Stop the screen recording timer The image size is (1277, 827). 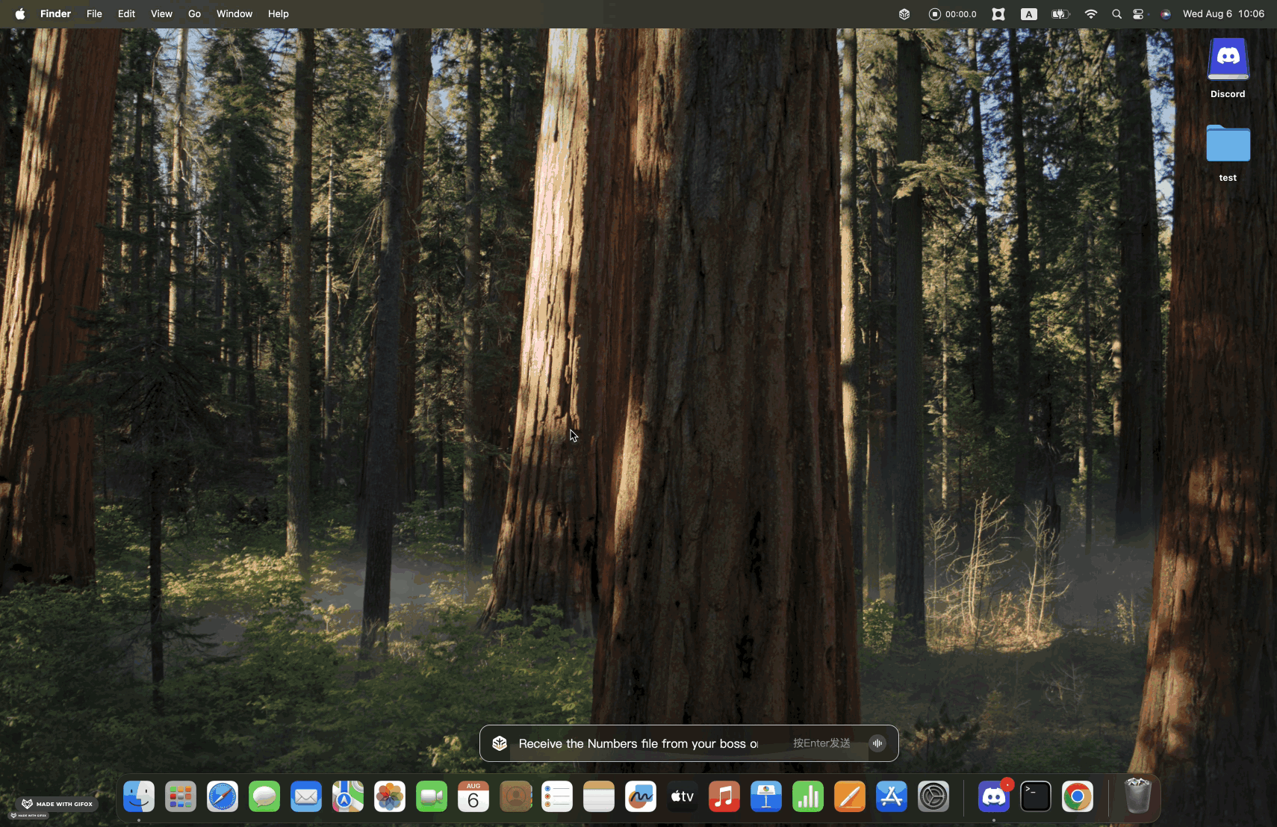(x=934, y=13)
